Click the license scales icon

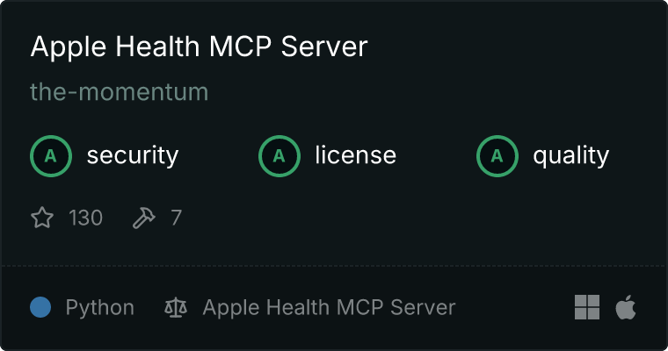(176, 307)
